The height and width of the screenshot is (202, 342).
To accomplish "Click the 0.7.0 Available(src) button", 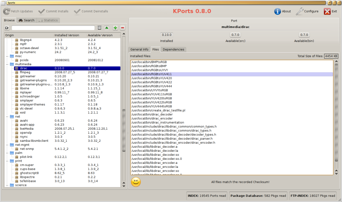I will tap(235, 35).
